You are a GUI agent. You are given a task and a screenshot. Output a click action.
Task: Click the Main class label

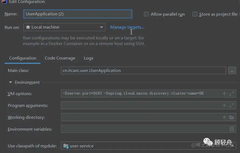tap(18, 71)
